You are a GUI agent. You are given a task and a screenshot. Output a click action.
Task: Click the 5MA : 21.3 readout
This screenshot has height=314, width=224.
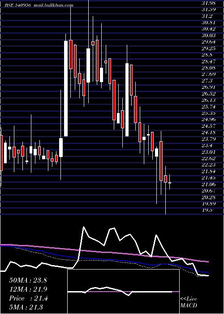[26, 307]
